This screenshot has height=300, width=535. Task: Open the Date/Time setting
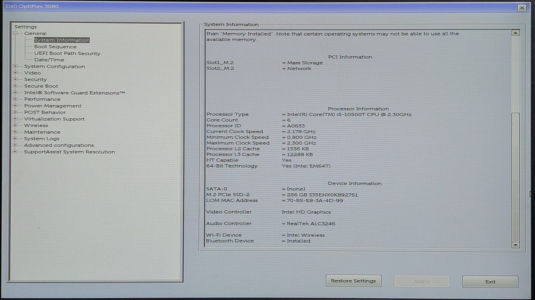(x=49, y=60)
